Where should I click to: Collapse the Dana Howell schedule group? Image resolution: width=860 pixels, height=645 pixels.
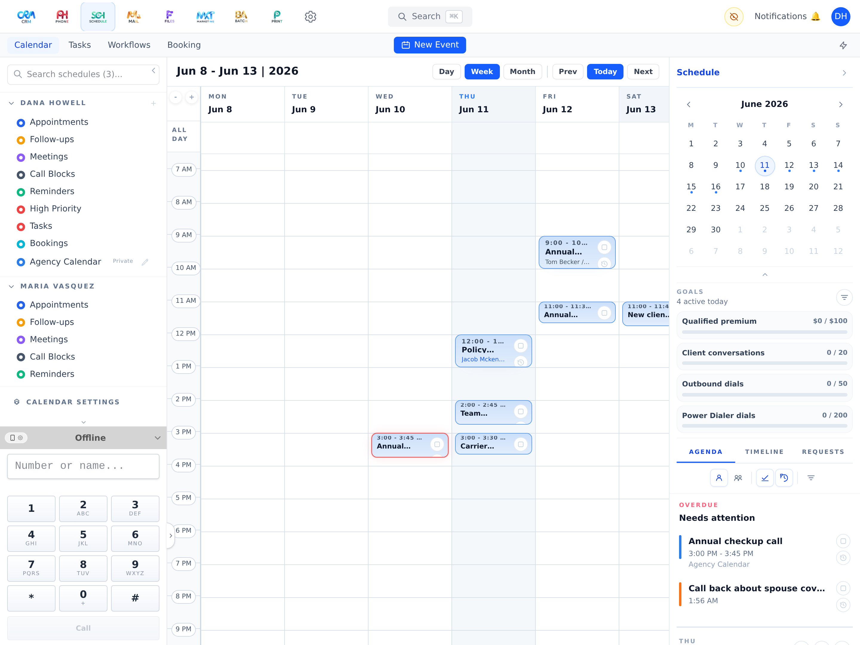point(11,103)
